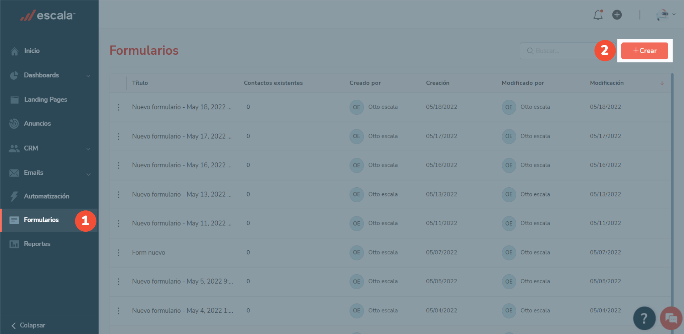
Task: Click the forms list vertical scrollbar
Action: point(672,178)
